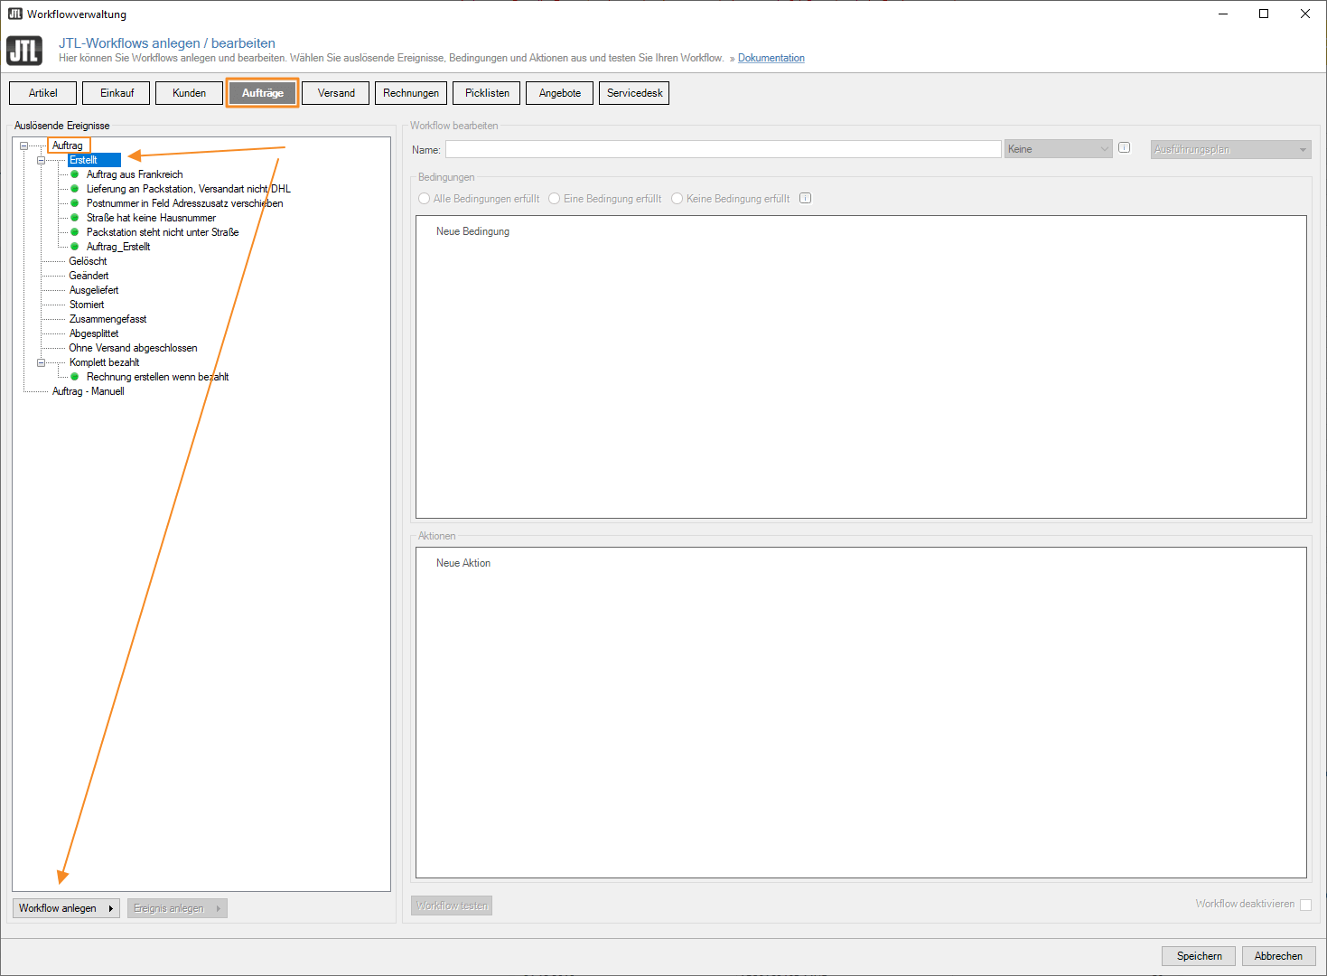Switch to the Aufträge tab

[262, 93]
